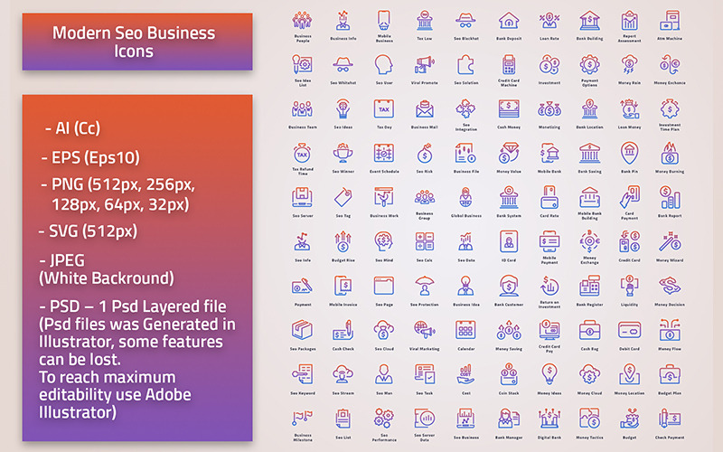Click the Money Ideas lightbulb icon
The height and width of the screenshot is (452, 723).
[549, 374]
